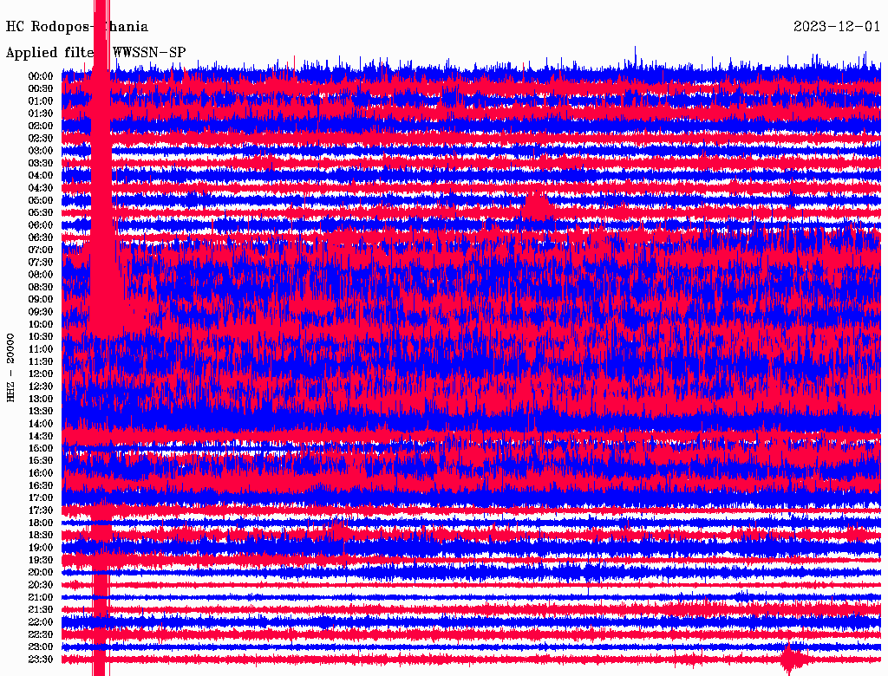The height and width of the screenshot is (676, 888).
Task: Select the 23:30 time label
Action: [41, 659]
